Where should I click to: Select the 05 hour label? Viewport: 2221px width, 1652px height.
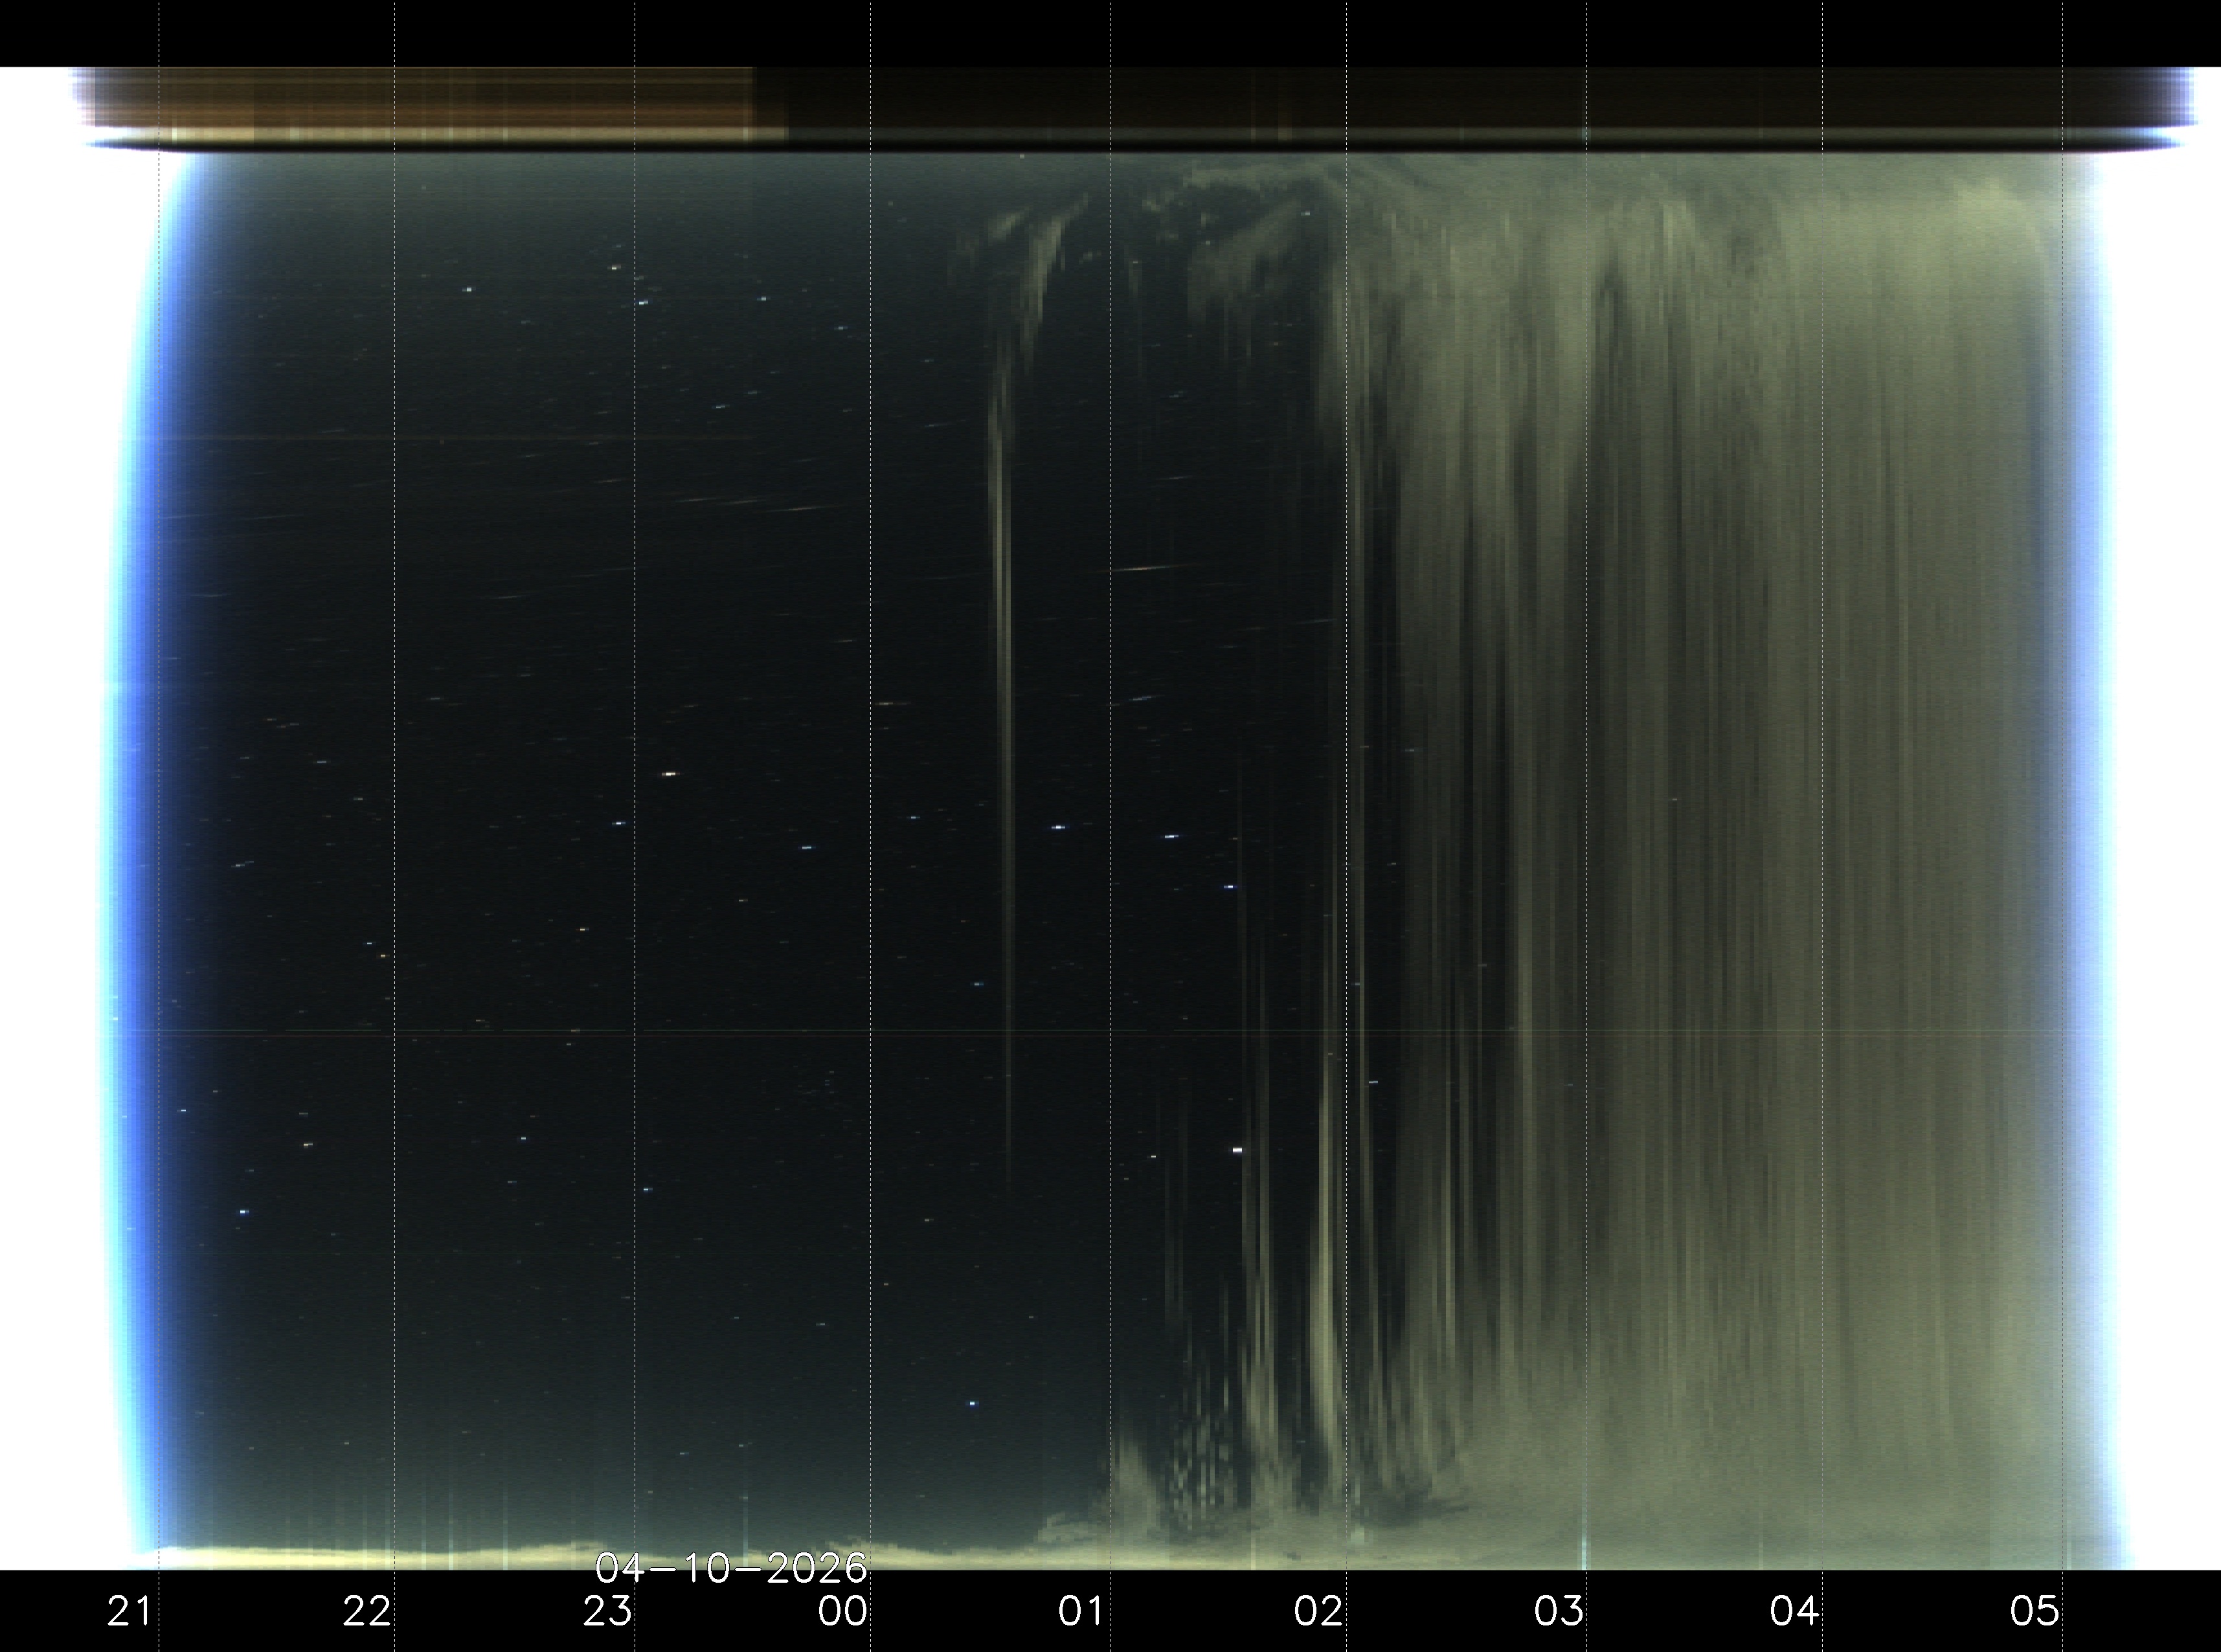tap(2034, 1611)
